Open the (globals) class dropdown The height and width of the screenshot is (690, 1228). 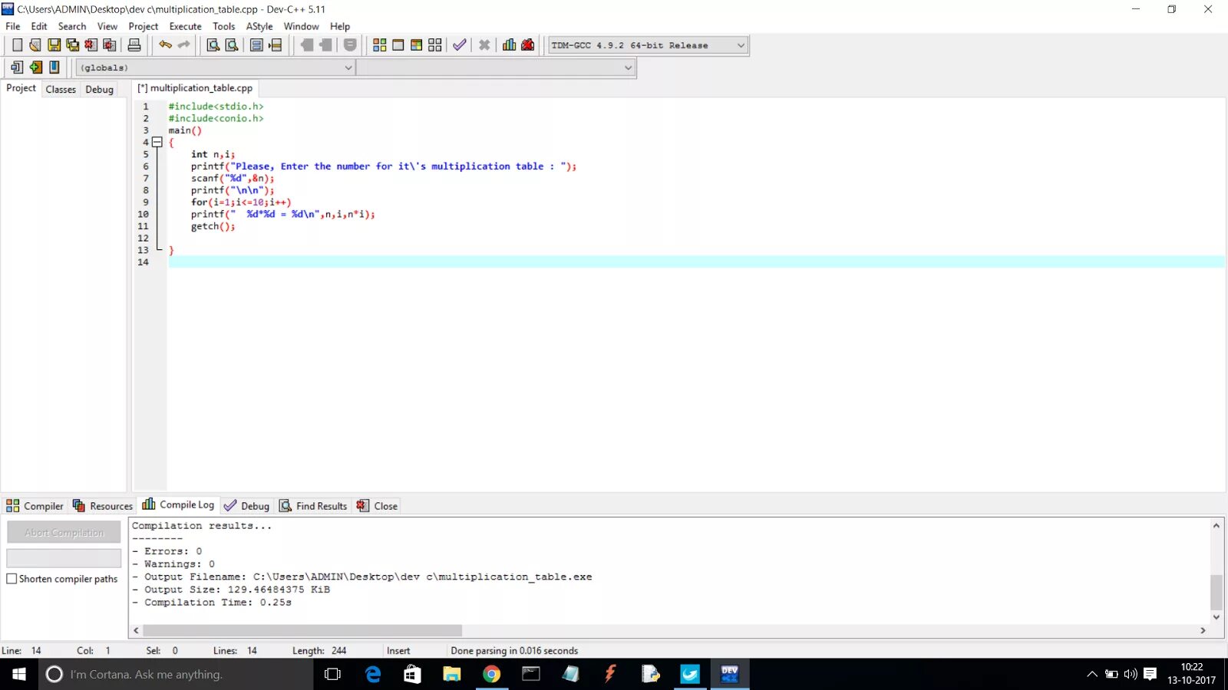click(x=215, y=67)
